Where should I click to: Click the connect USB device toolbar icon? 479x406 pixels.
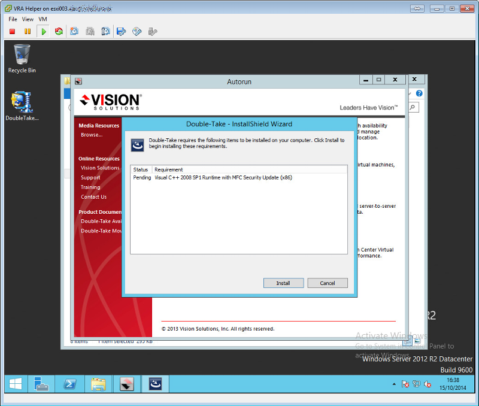(x=153, y=32)
